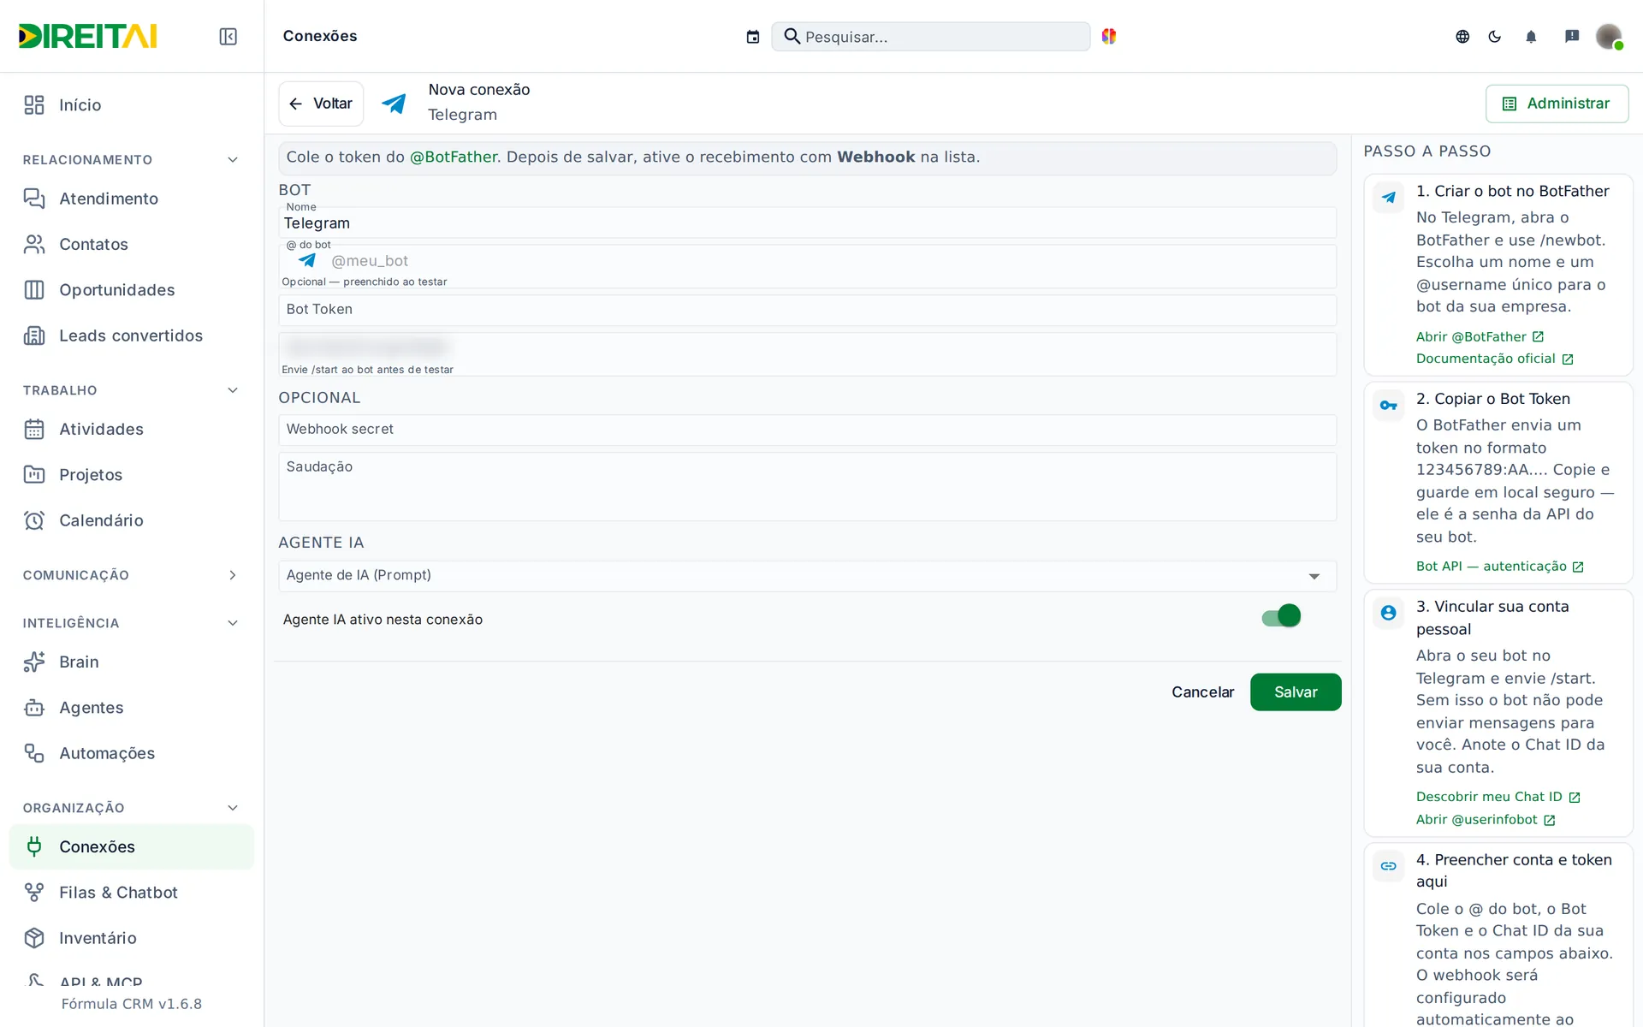Click the Administrar button
Screen dimensions: 1643x1027
(x=1557, y=104)
